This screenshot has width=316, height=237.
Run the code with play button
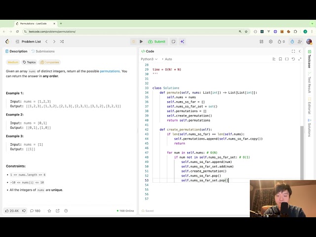point(141,41)
